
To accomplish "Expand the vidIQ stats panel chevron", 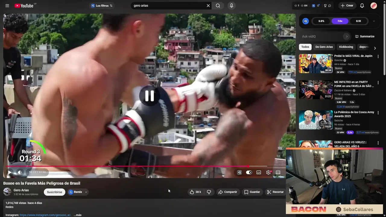I will (x=374, y=21).
